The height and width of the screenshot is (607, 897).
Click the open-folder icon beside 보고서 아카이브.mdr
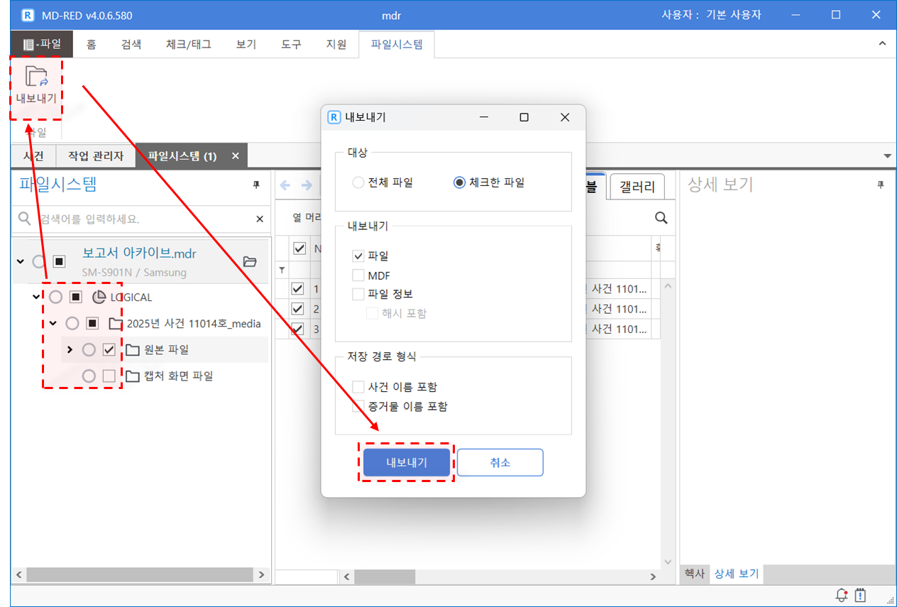tap(250, 262)
